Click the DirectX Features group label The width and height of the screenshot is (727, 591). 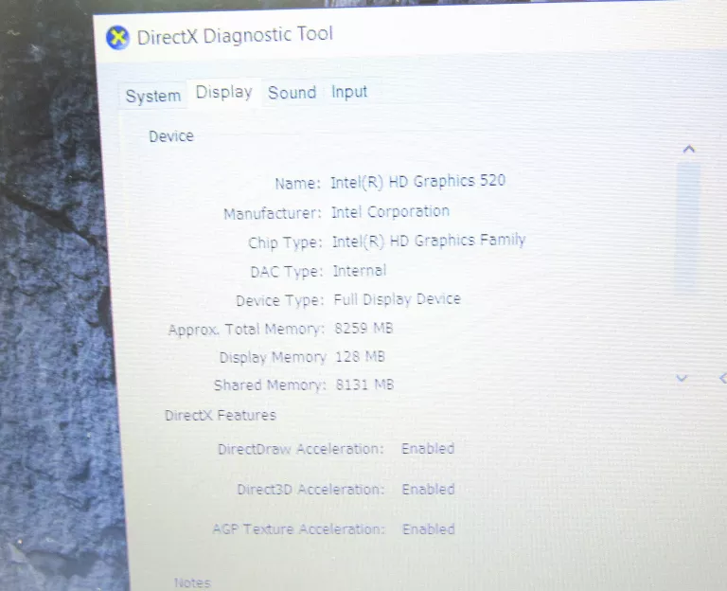221,415
